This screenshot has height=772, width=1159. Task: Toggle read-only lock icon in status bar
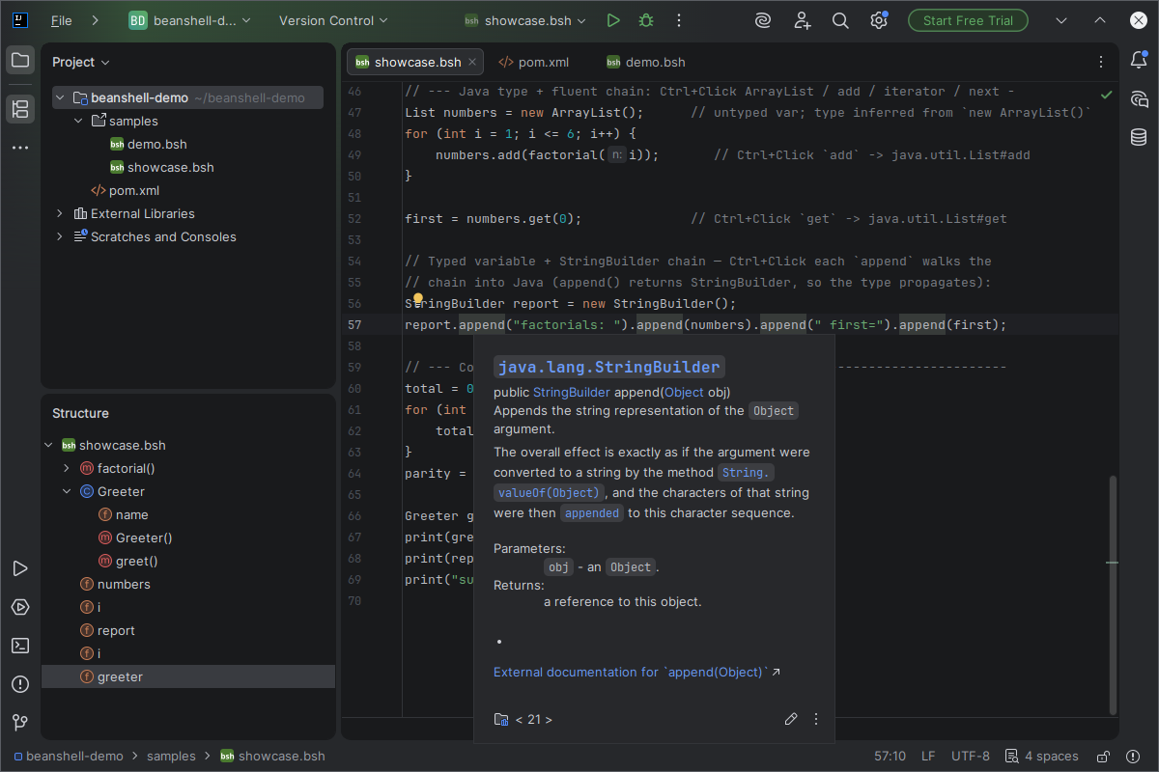point(1101,756)
